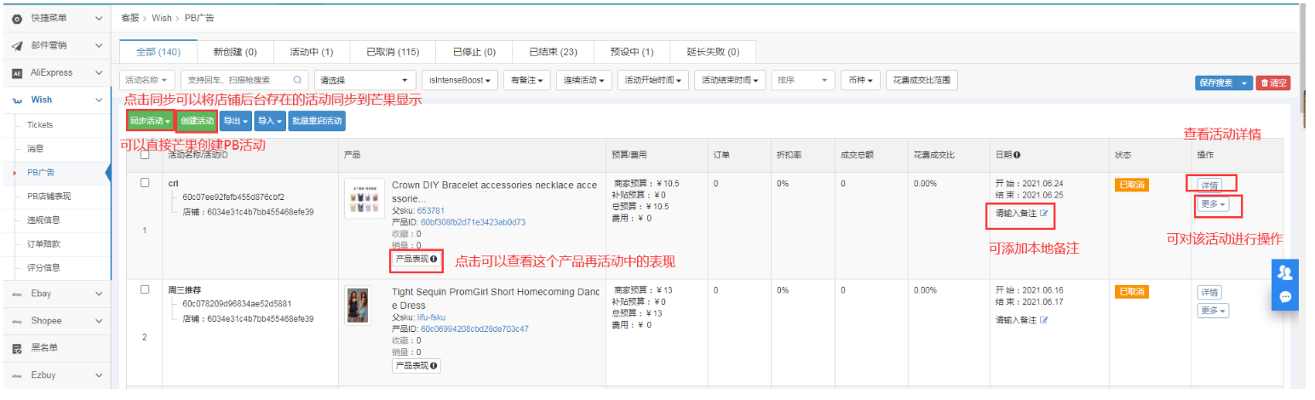
Task: Open the 连续活动 filter dropdown
Action: (586, 80)
